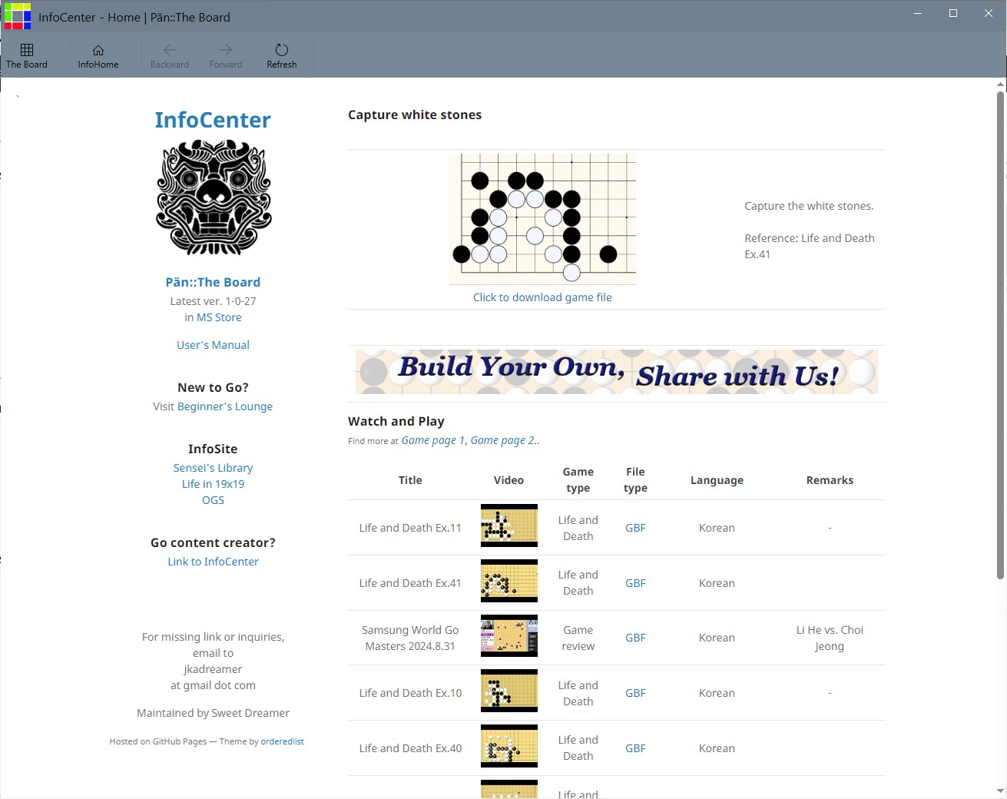Click the vertical scrollbar thumb
The height and width of the screenshot is (799, 1007).
[x=1000, y=335]
